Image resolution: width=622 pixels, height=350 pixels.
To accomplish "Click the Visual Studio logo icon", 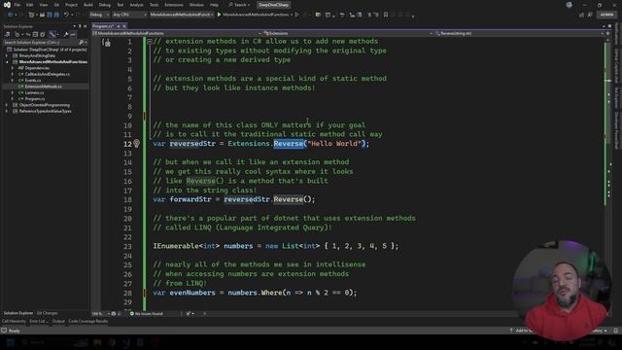I will point(7,5).
